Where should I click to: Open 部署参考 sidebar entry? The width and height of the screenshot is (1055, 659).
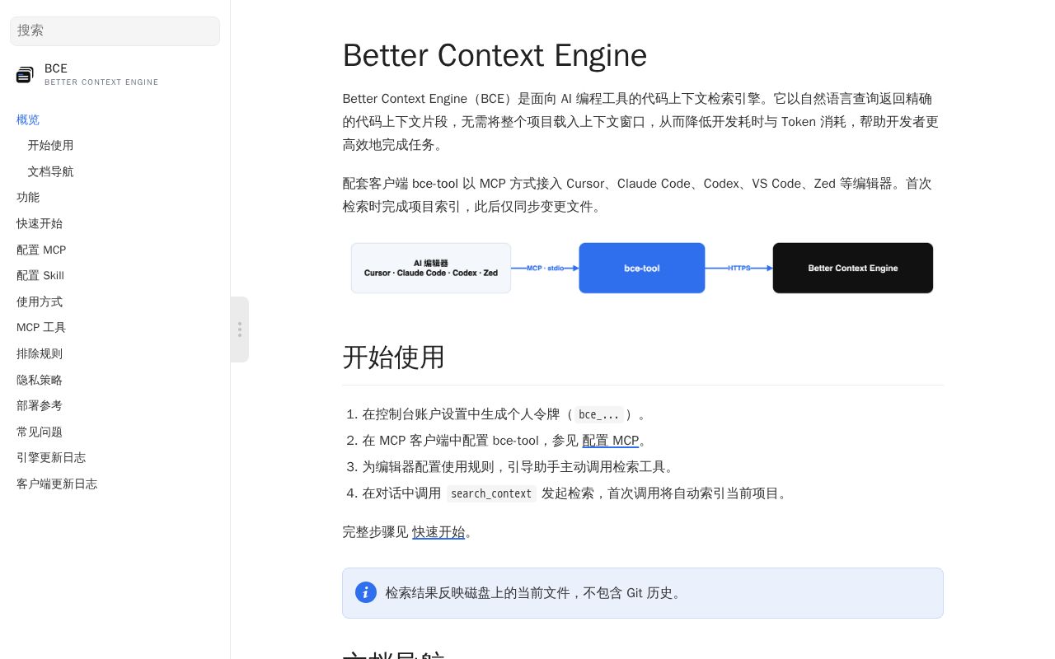(x=40, y=405)
